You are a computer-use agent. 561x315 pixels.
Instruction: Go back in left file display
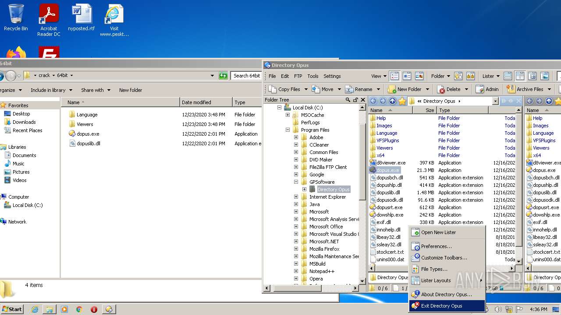click(373, 101)
